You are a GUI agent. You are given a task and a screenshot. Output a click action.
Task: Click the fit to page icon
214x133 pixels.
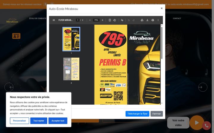pos(110,20)
